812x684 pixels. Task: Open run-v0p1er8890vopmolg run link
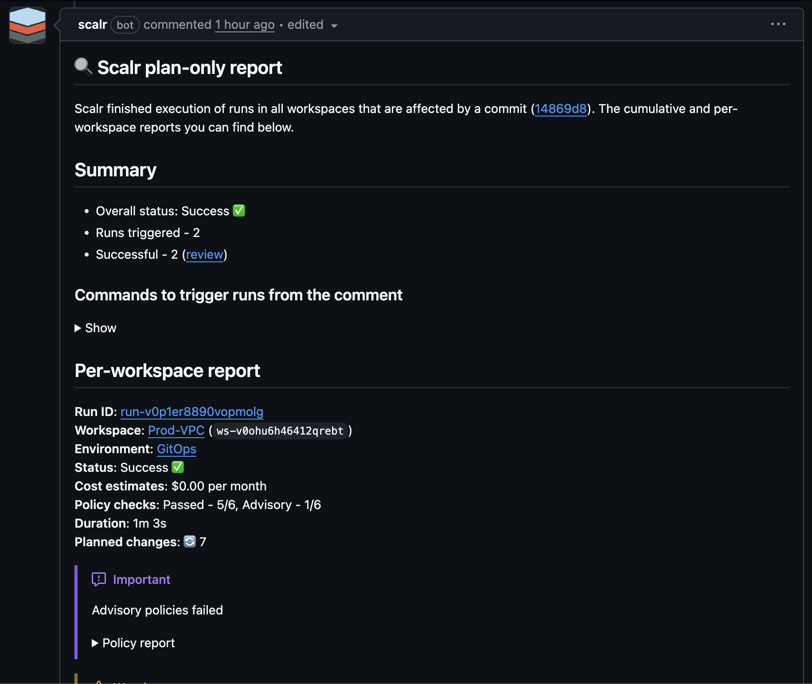tap(192, 412)
